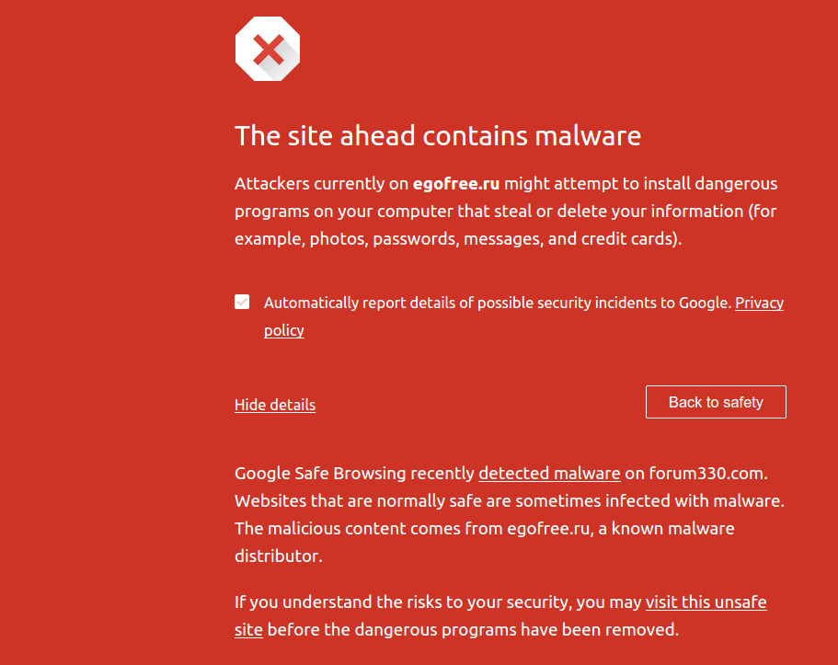The height and width of the screenshot is (665, 838).
Task: Click the Attackers currently on text
Action: pyautogui.click(x=321, y=185)
